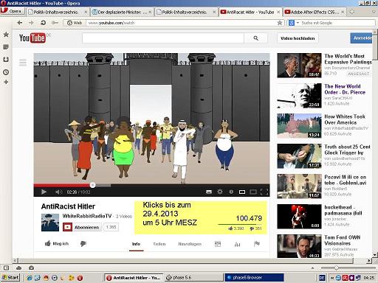The height and width of the screenshot is (283, 378).
Task: Click the YouTube search magnifier button
Action: pyautogui.click(x=255, y=38)
